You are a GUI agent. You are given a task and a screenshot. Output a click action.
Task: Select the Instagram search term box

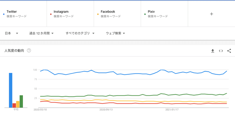(70, 14)
